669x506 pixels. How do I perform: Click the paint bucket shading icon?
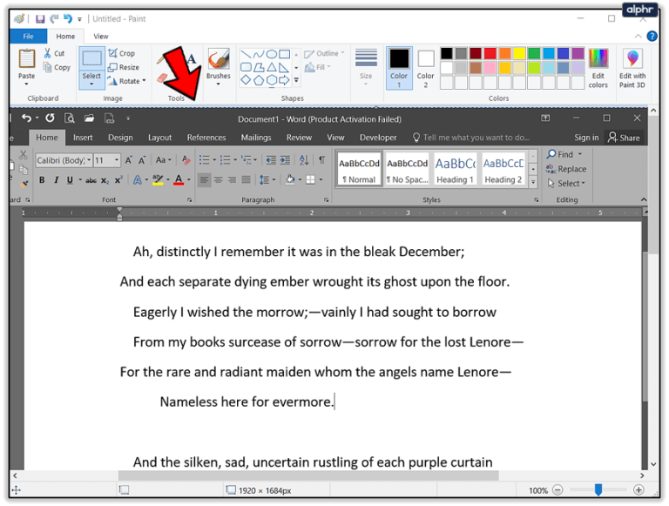[290, 179]
